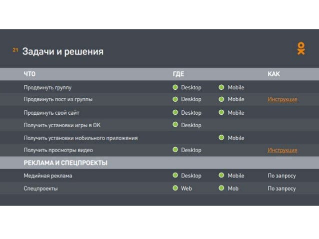
Task: Open Инструкция link for Получить просмотры видео
Action: click(282, 150)
